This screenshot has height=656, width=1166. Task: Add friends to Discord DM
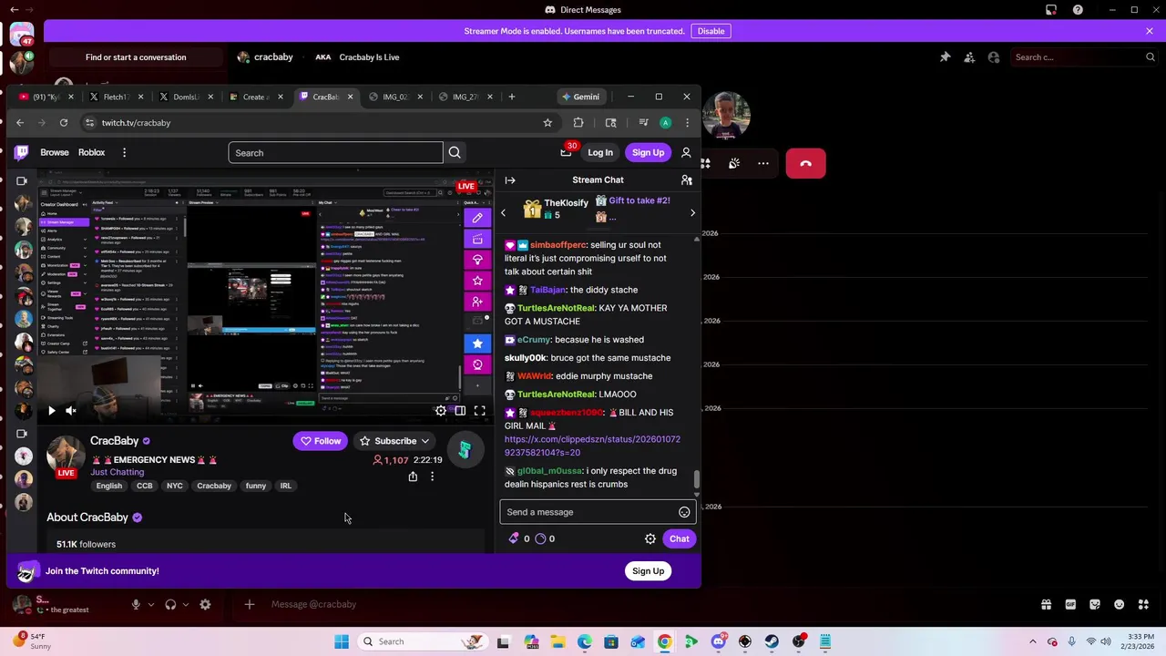tap(969, 57)
